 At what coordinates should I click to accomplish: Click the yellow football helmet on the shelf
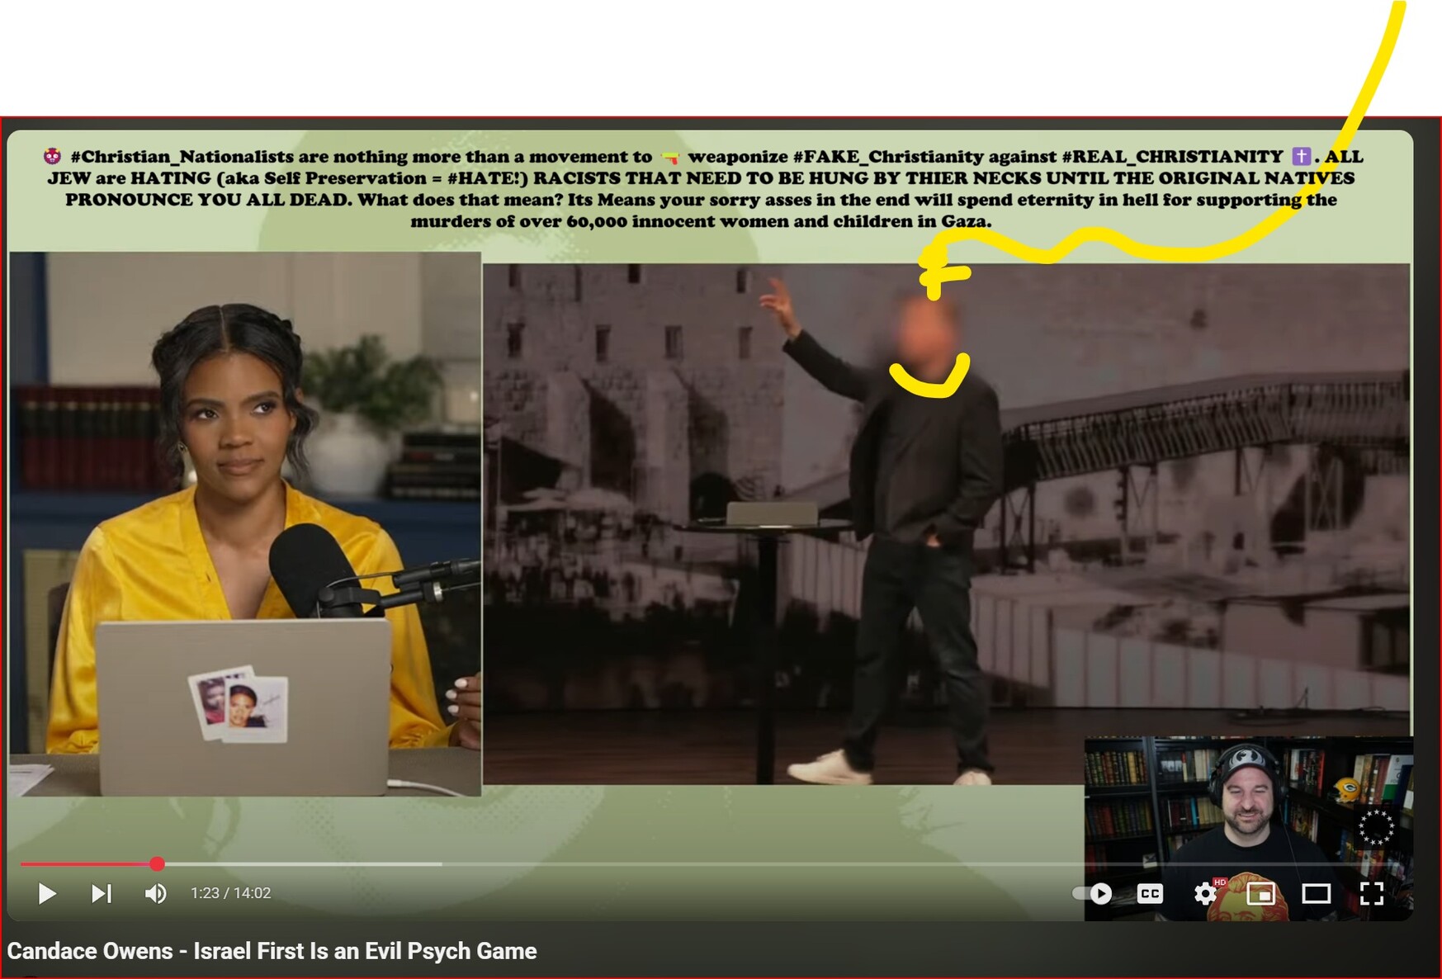tap(1346, 791)
